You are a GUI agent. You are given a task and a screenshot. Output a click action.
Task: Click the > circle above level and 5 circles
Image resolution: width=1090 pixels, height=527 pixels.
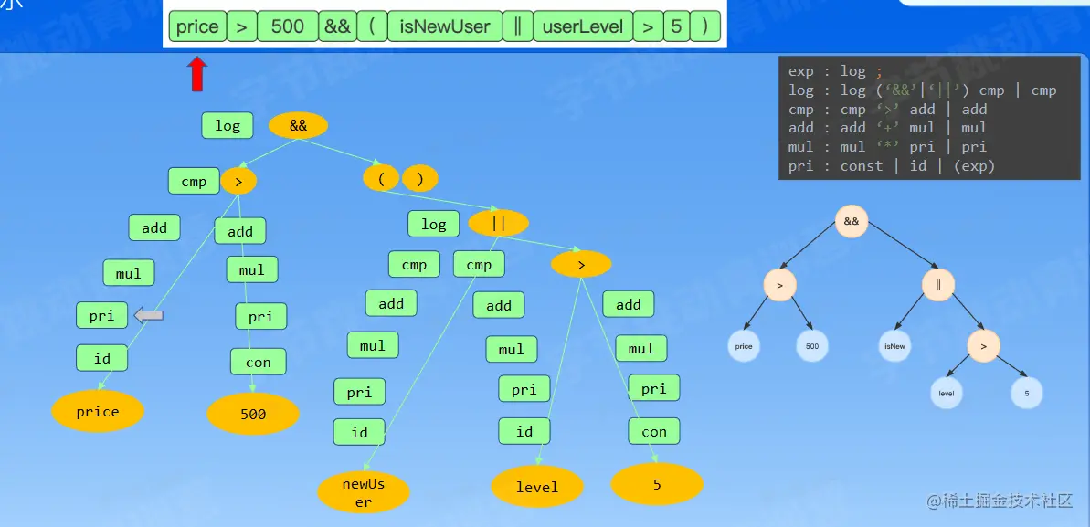click(983, 345)
